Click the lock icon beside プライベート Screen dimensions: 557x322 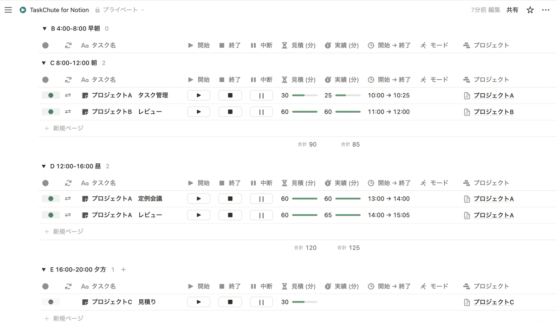(x=97, y=10)
